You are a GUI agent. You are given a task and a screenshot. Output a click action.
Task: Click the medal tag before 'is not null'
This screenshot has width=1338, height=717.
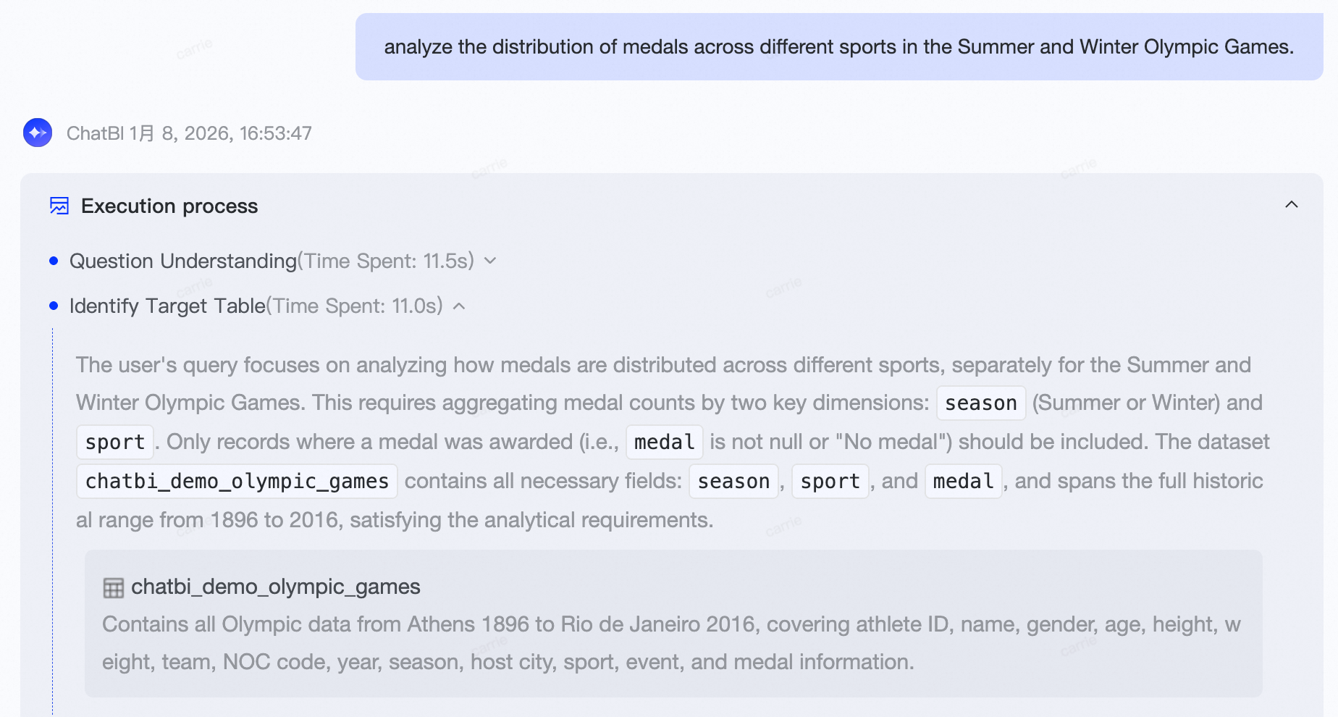pyautogui.click(x=664, y=443)
